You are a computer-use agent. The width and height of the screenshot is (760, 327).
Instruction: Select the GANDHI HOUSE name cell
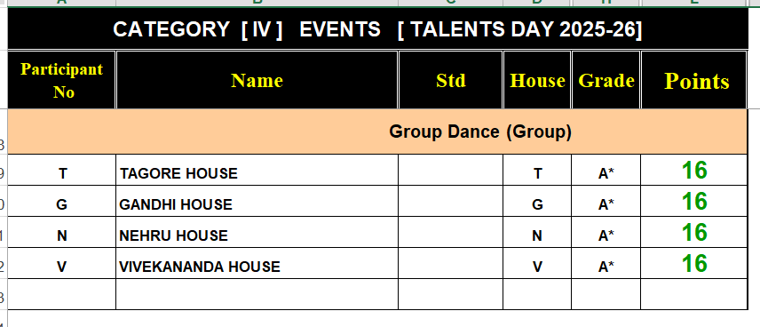[x=257, y=201]
